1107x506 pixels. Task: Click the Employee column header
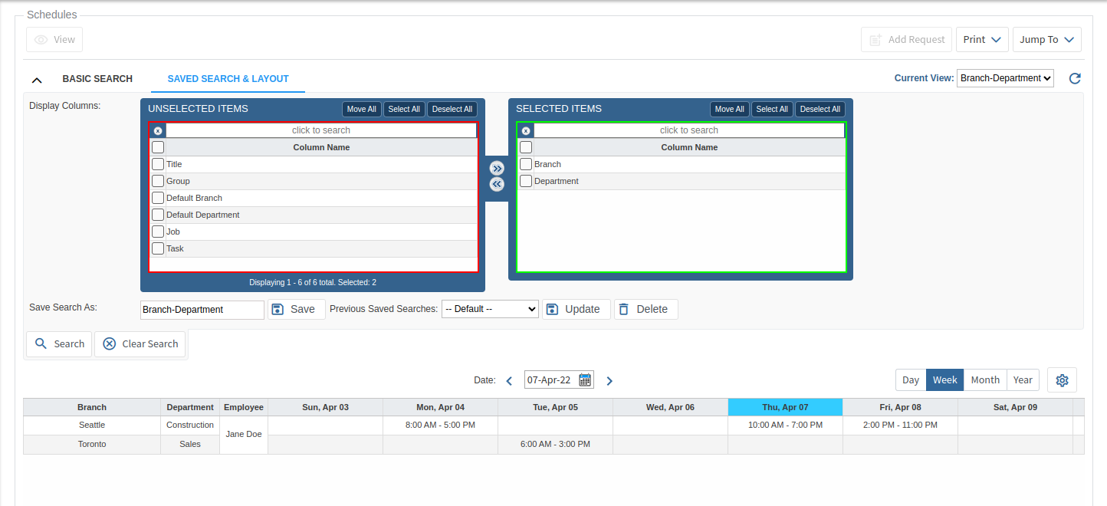click(x=244, y=407)
